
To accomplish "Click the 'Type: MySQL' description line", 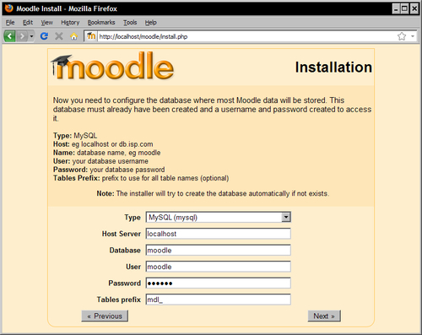I will click(75, 136).
